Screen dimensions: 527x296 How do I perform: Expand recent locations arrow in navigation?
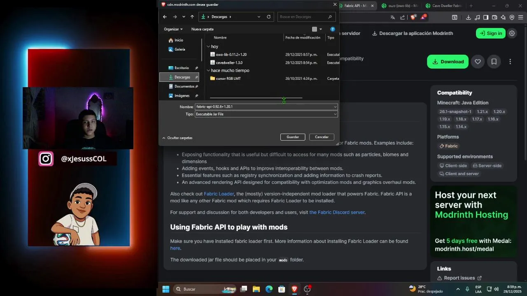pos(184,17)
